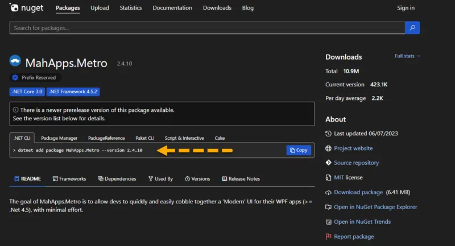The height and width of the screenshot is (246, 455).
Task: Click the magnifier search button
Action: tap(412, 28)
